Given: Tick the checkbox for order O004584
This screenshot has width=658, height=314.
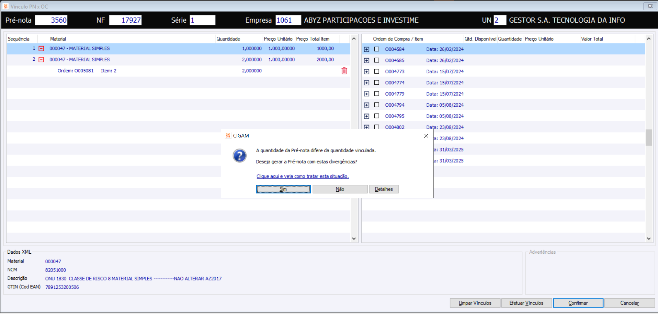Looking at the screenshot, I should [x=377, y=49].
